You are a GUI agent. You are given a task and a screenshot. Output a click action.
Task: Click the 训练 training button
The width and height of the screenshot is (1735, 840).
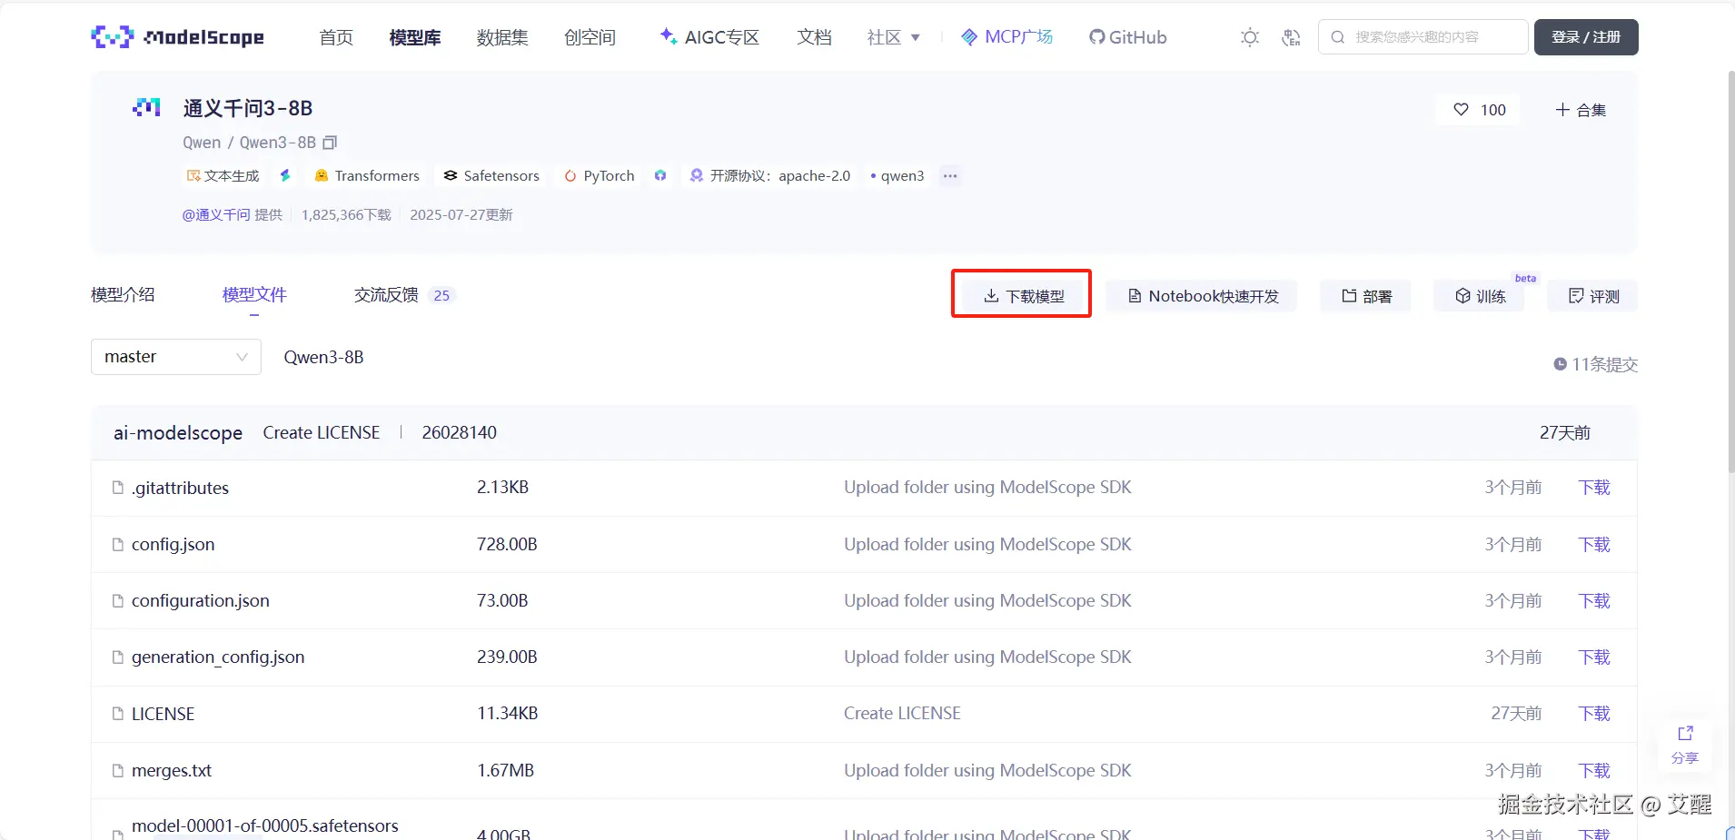(x=1481, y=296)
